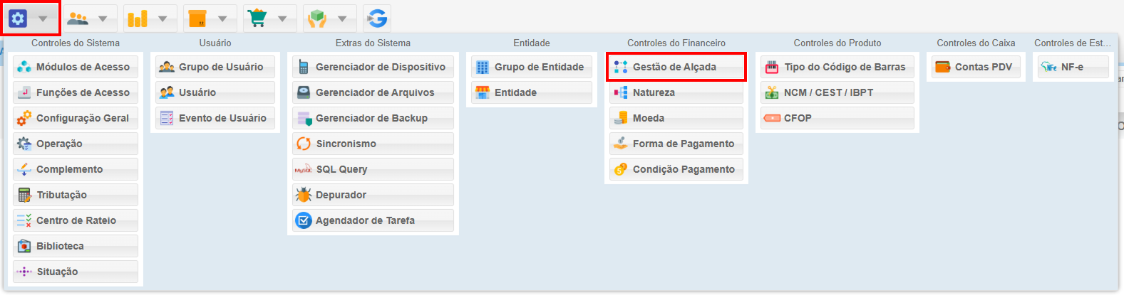Click the Extras do Sistema heading
The width and height of the screenshot is (1124, 295).
(x=373, y=43)
